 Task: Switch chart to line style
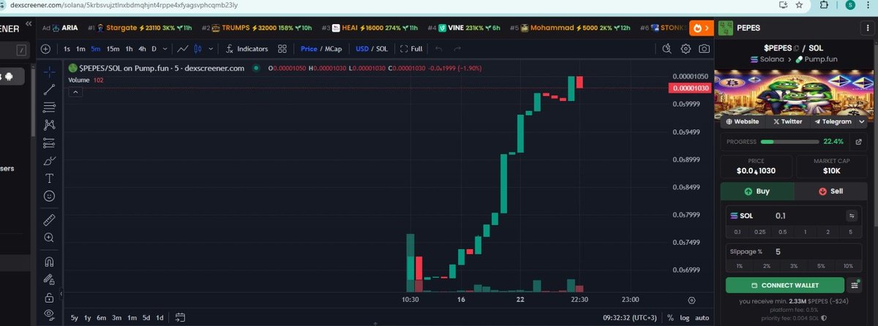click(x=183, y=49)
